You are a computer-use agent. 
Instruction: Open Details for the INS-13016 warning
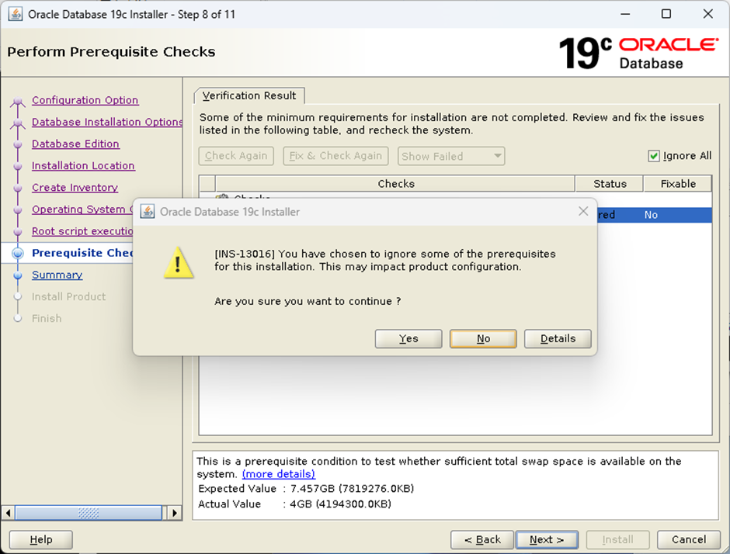pos(558,338)
